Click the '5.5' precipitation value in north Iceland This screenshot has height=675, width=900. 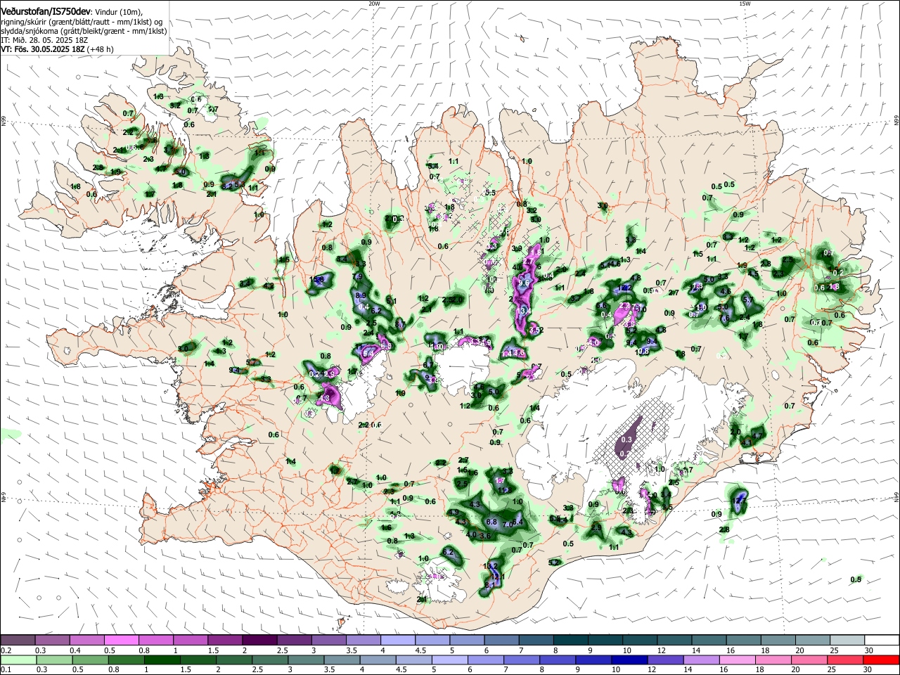(490, 193)
